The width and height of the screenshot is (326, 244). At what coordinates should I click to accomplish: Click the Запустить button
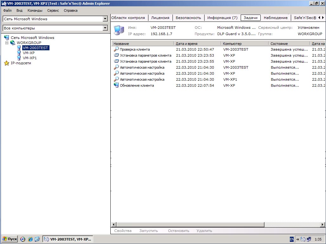(x=149, y=231)
